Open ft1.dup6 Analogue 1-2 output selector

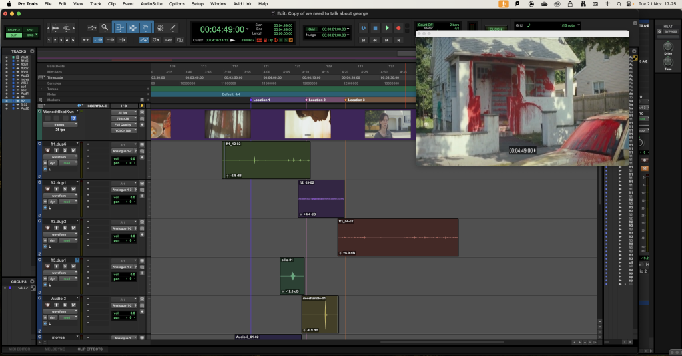coord(124,151)
